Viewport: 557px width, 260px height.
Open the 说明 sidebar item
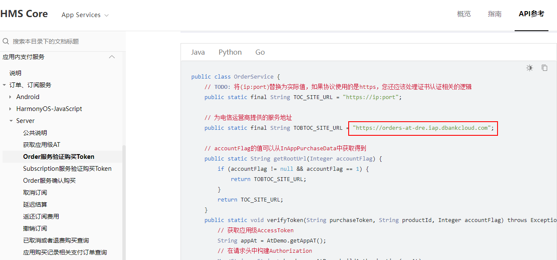(15, 73)
